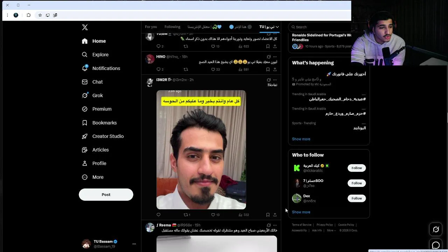Show more trends in What's happening
The height and width of the screenshot is (252, 448).
(301, 139)
